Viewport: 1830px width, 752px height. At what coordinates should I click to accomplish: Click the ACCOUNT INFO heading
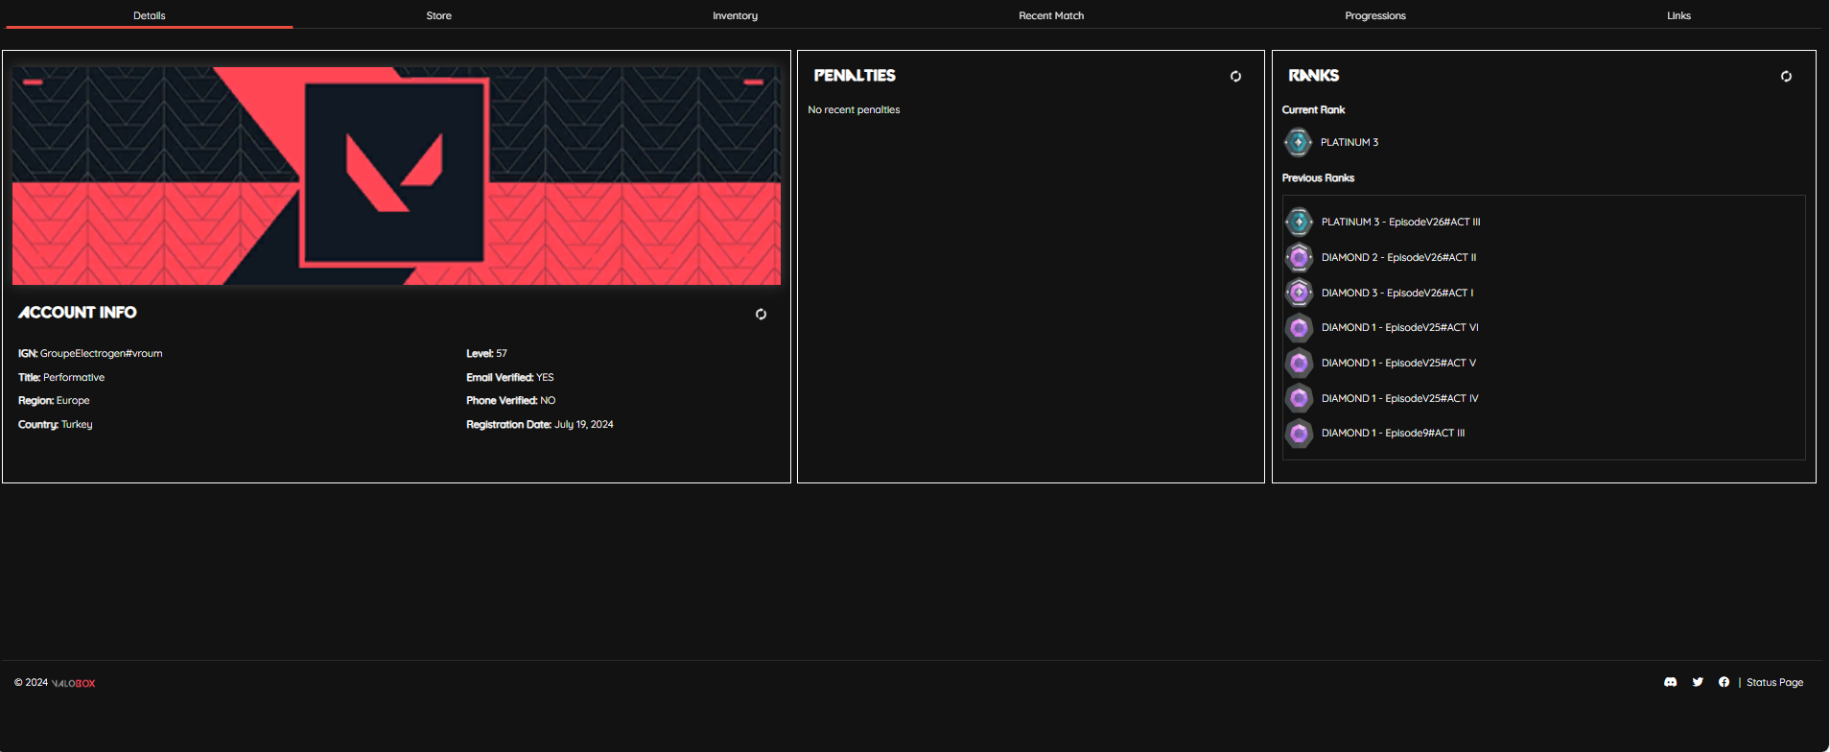point(78,313)
